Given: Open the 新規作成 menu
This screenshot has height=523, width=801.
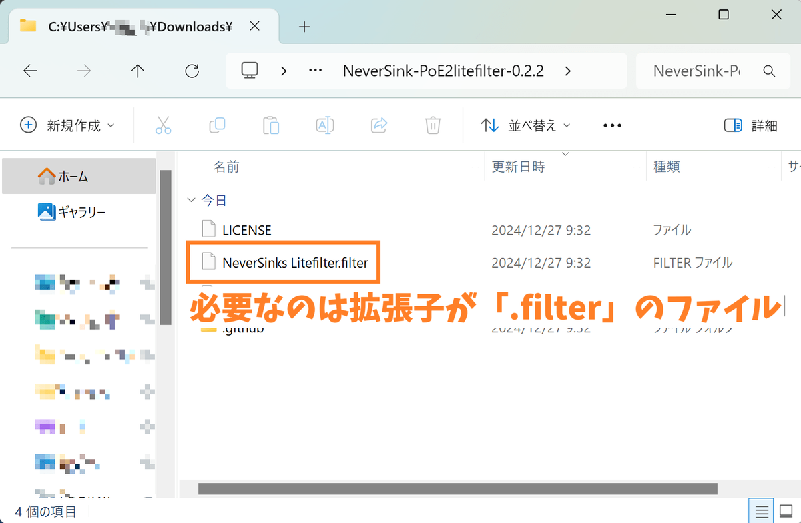Looking at the screenshot, I should (67, 125).
